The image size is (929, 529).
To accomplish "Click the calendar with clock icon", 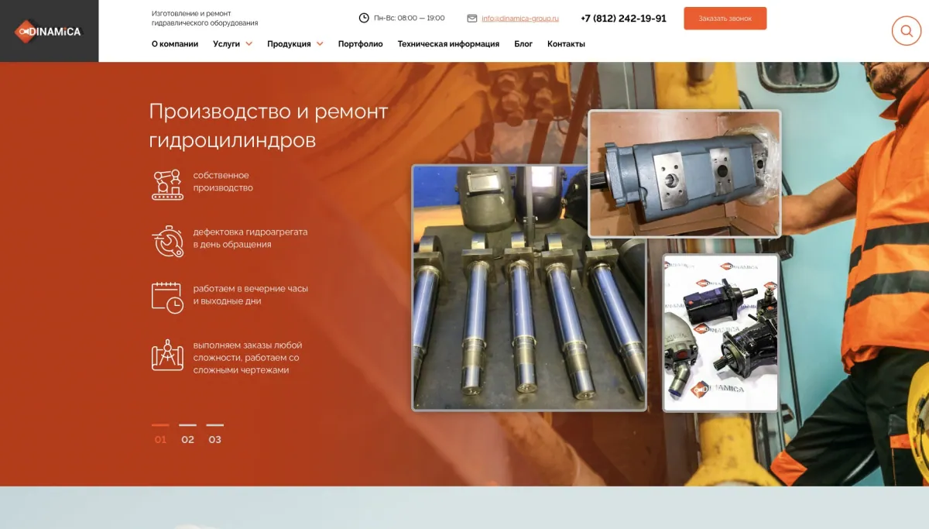I will pyautogui.click(x=167, y=297).
